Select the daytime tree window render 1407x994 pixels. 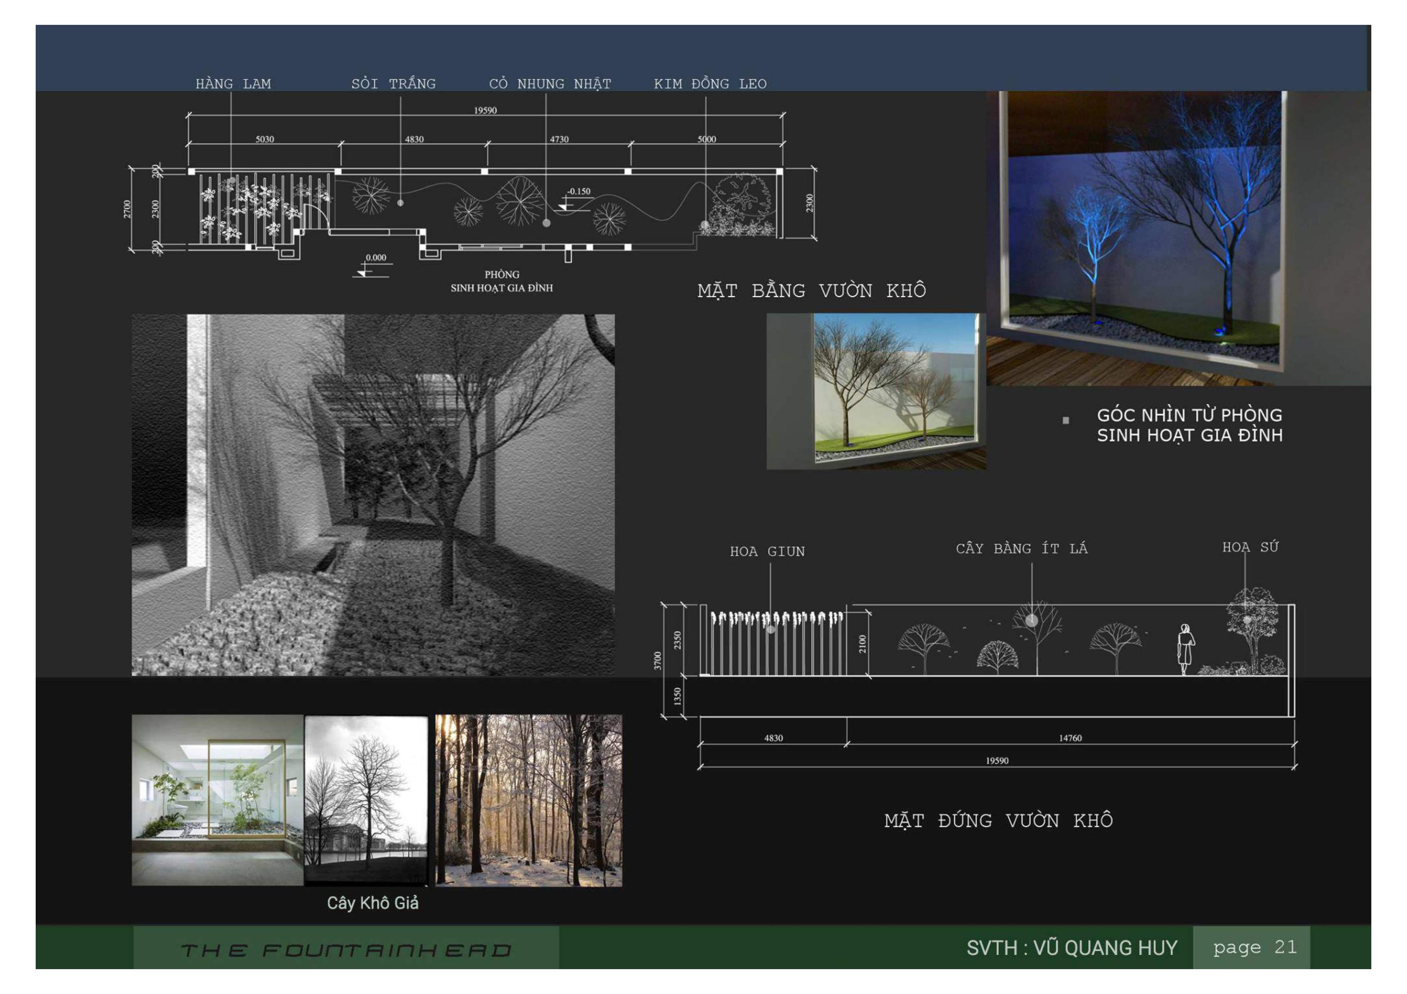coord(876,392)
